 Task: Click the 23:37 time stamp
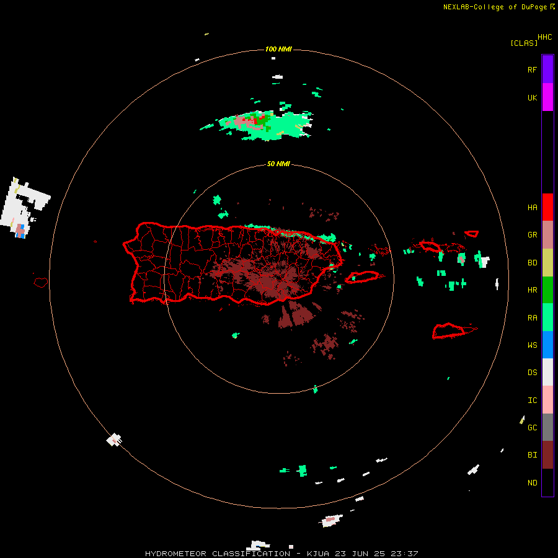pyautogui.click(x=404, y=554)
